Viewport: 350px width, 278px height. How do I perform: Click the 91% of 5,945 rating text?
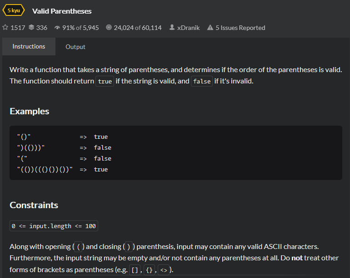point(80,28)
